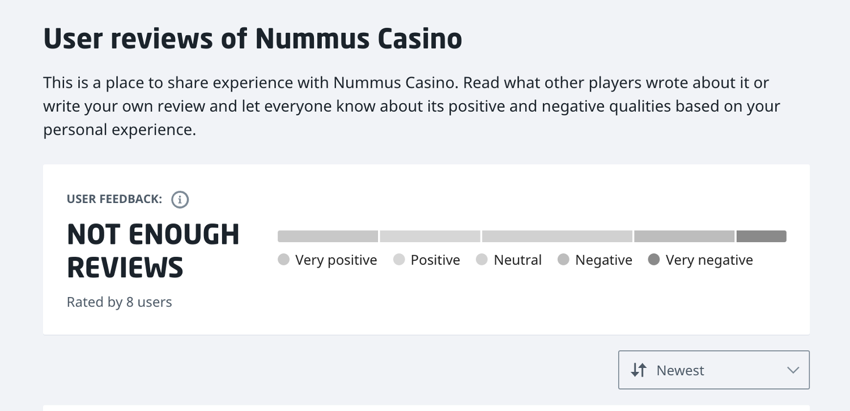The width and height of the screenshot is (850, 411).
Task: Click the sort arrows icon in Newest box
Action: point(639,370)
